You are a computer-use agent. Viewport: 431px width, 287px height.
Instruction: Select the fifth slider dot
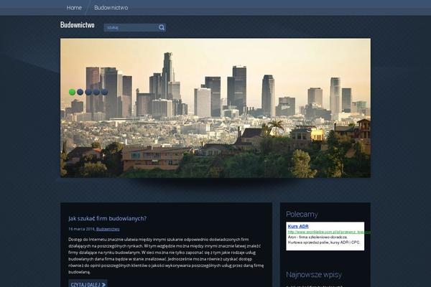pyautogui.click(x=104, y=92)
